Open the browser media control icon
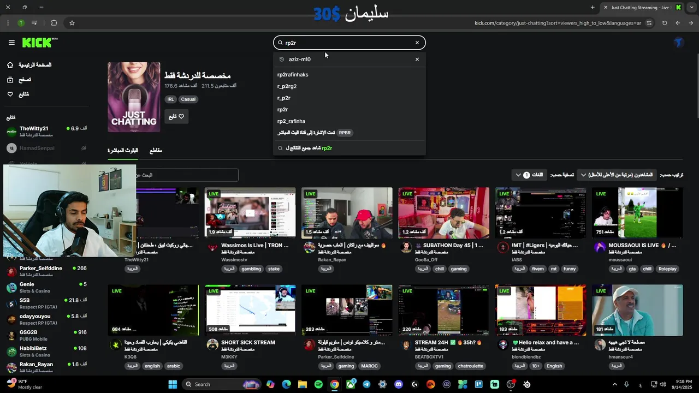Viewport: 699px width, 393px height. pos(34,23)
